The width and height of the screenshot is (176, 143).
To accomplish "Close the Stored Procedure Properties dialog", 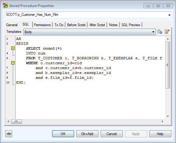I will (x=168, y=5).
